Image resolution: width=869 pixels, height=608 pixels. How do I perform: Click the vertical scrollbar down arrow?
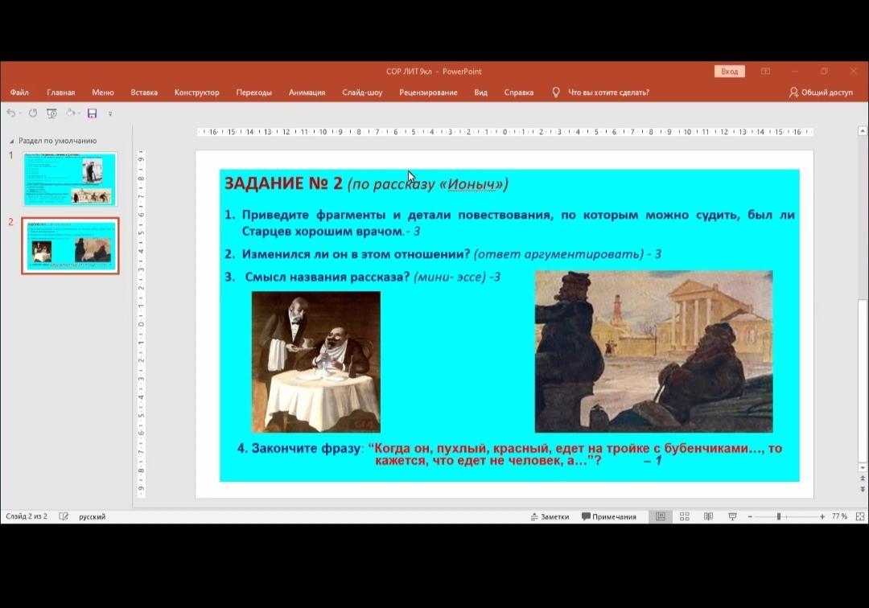[x=863, y=468]
